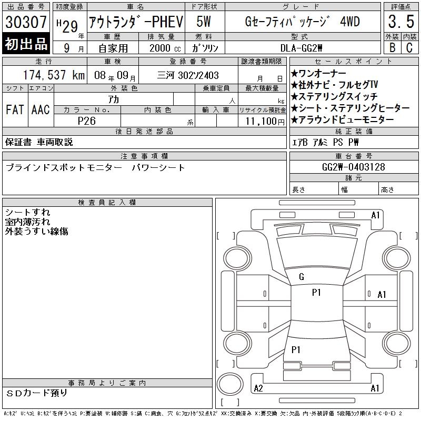The width and height of the screenshot is (421, 421).
Task: Click the FAT shift type cell
Action: [15, 109]
